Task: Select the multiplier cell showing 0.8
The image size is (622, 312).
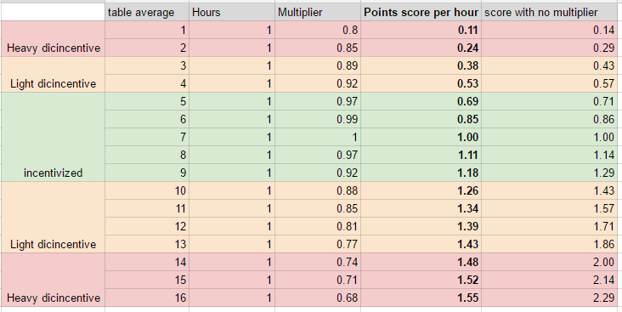Action: [x=318, y=30]
